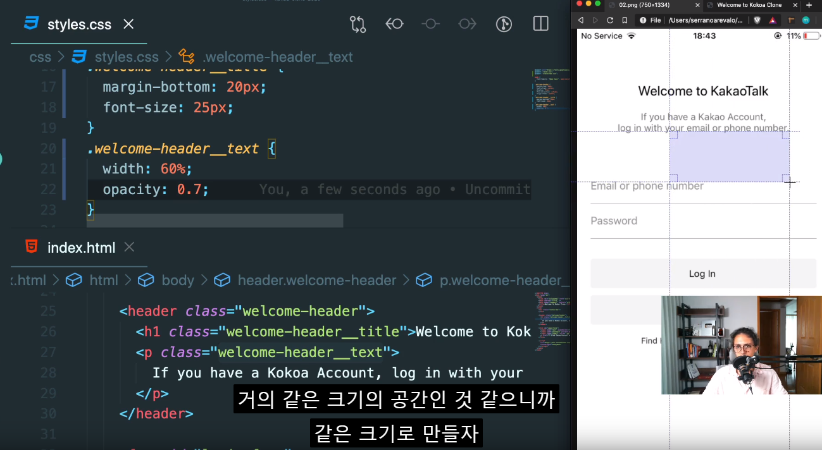The image size is (822, 450).
Task: Click line number 21 in styles.css
Action: [48, 169]
